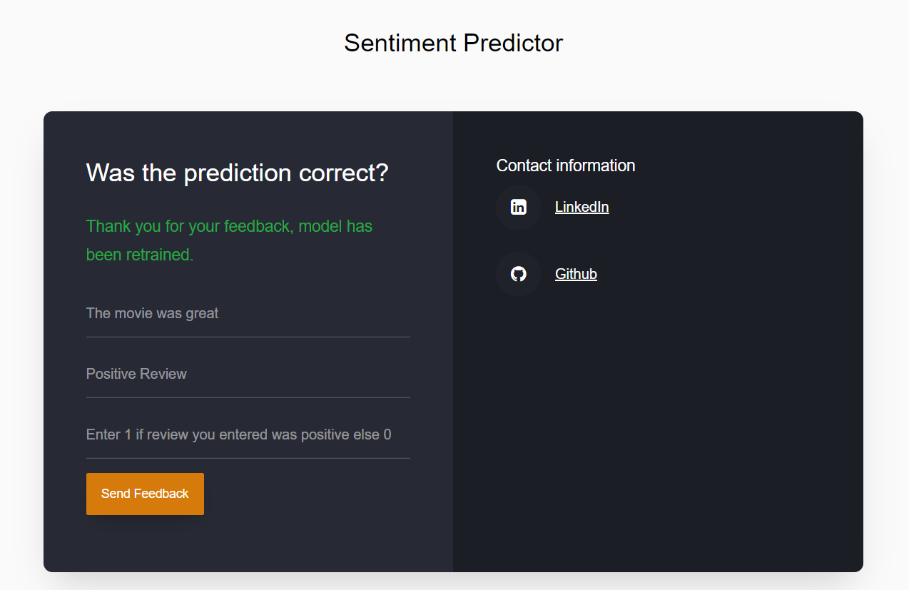Screen dimensions: 909x590
Task: Click the 'Enter 1 if review' input
Action: [248, 435]
